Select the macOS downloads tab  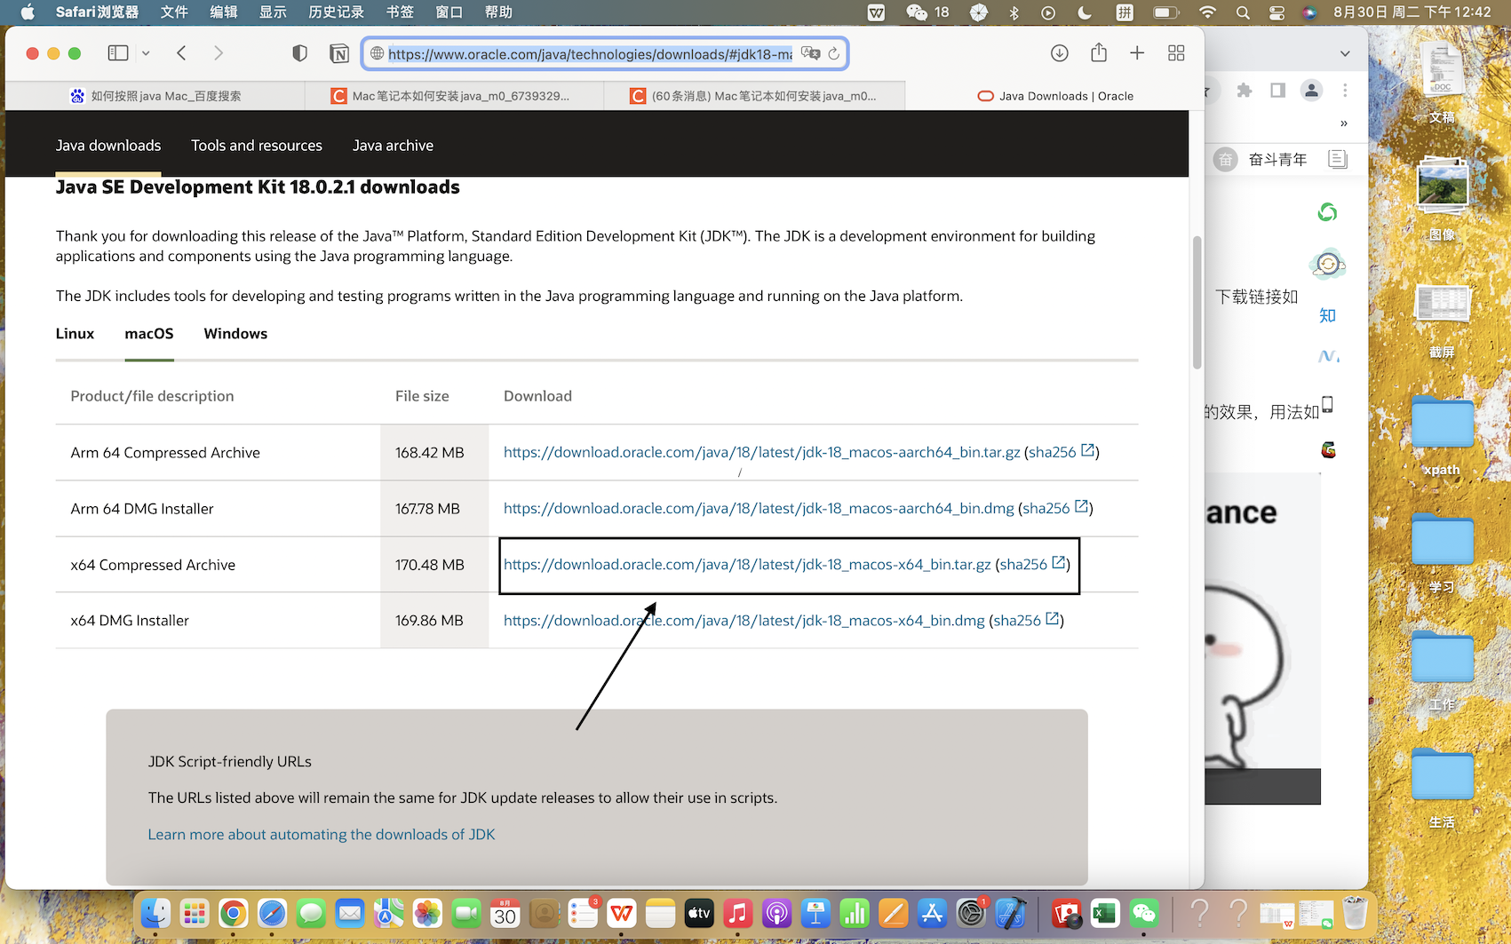[149, 334]
